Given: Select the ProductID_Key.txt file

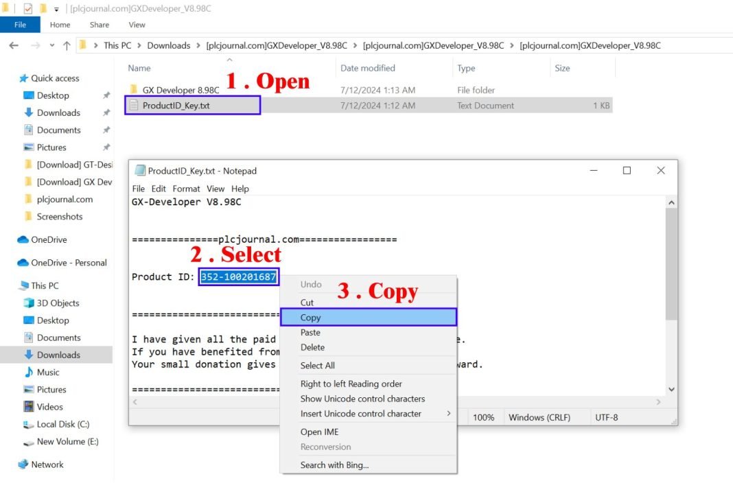Looking at the screenshot, I should [x=176, y=106].
